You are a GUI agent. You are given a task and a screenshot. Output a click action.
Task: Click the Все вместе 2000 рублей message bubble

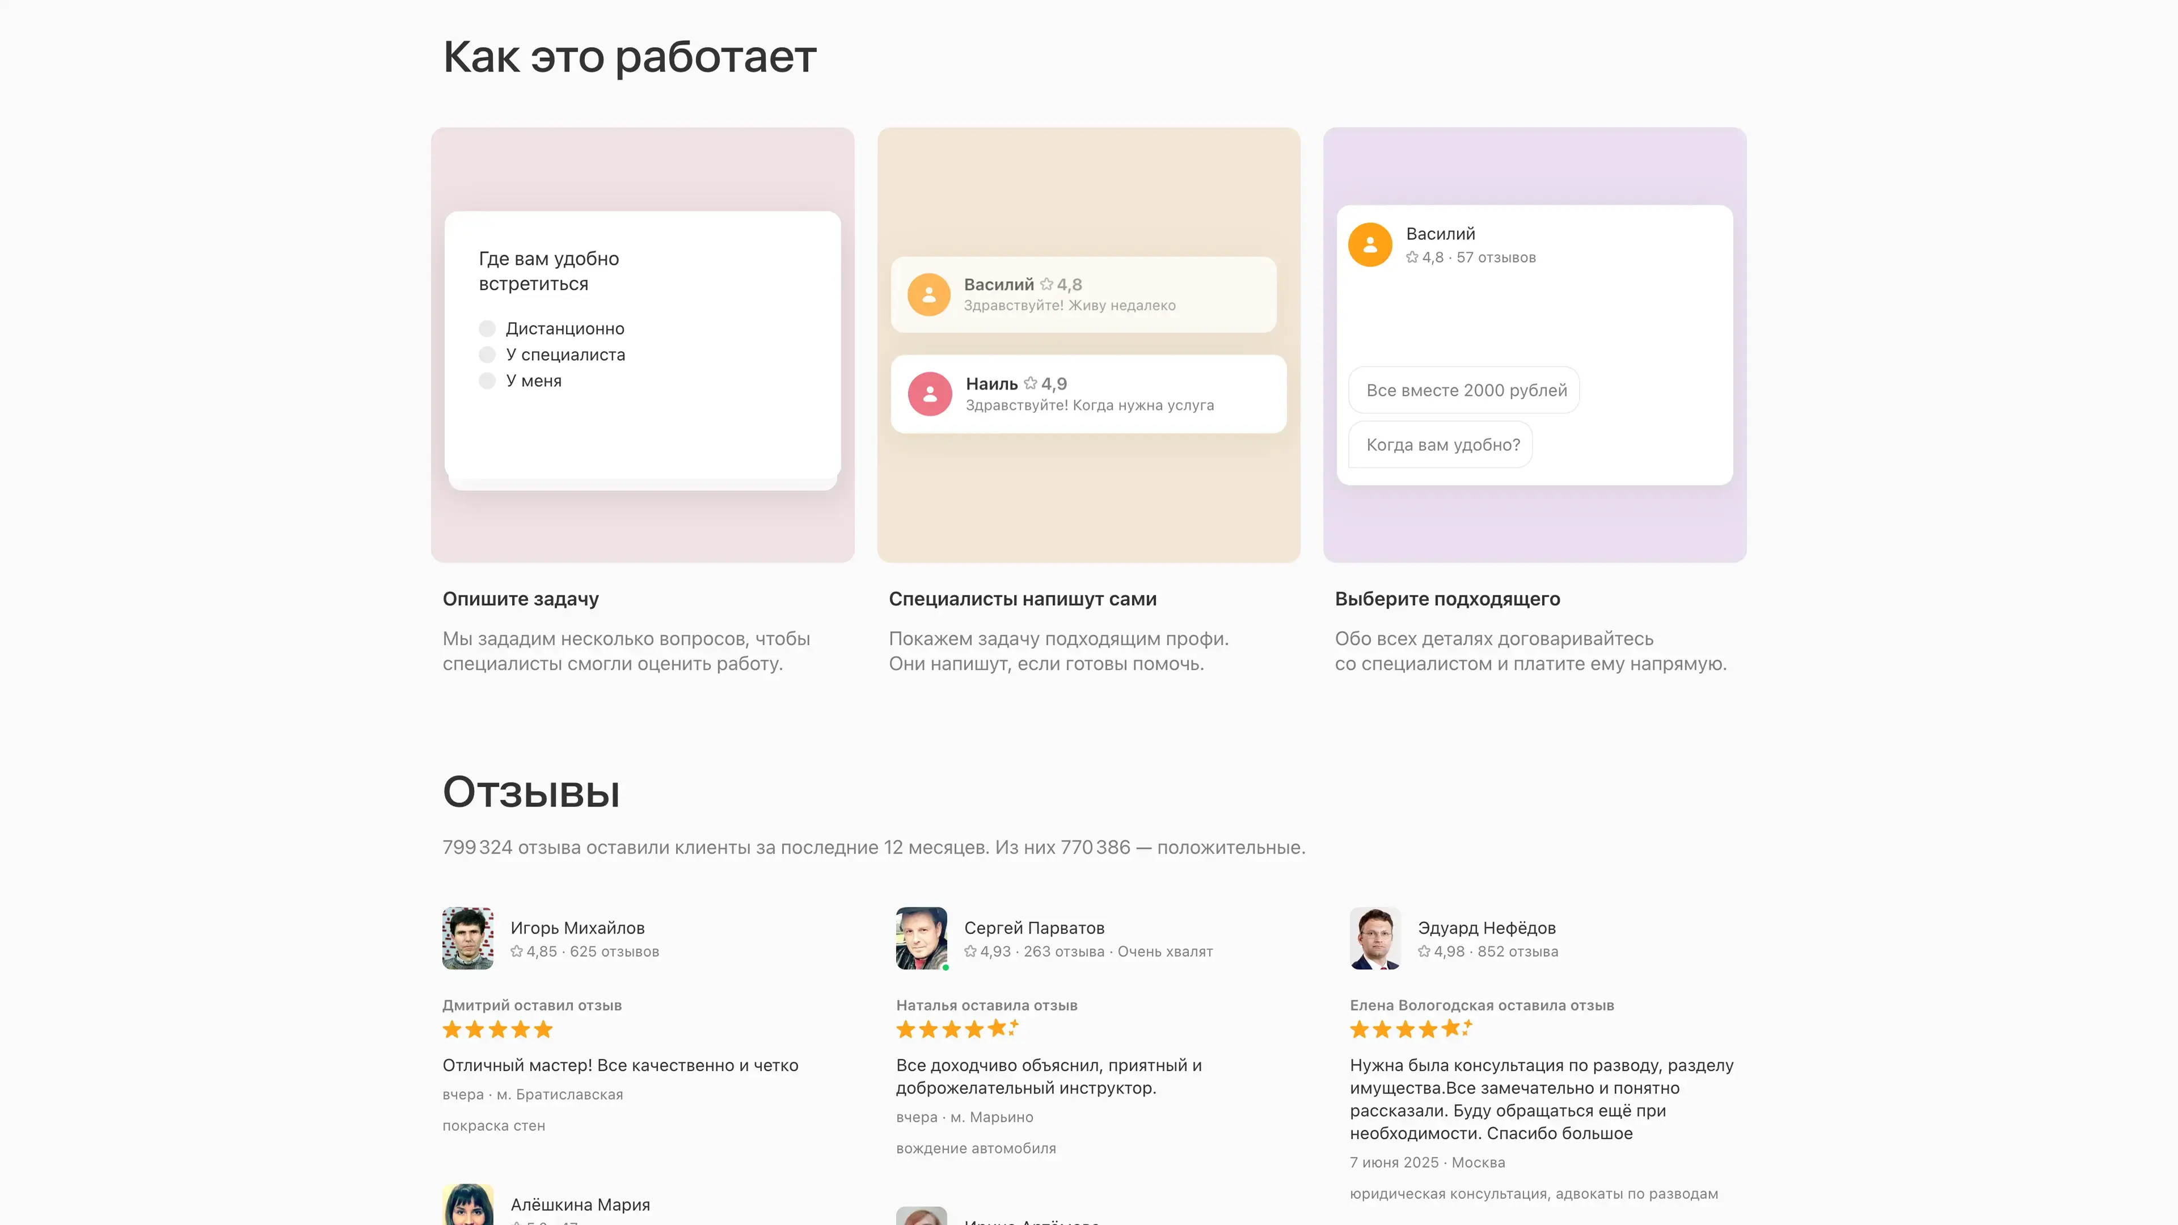point(1465,391)
